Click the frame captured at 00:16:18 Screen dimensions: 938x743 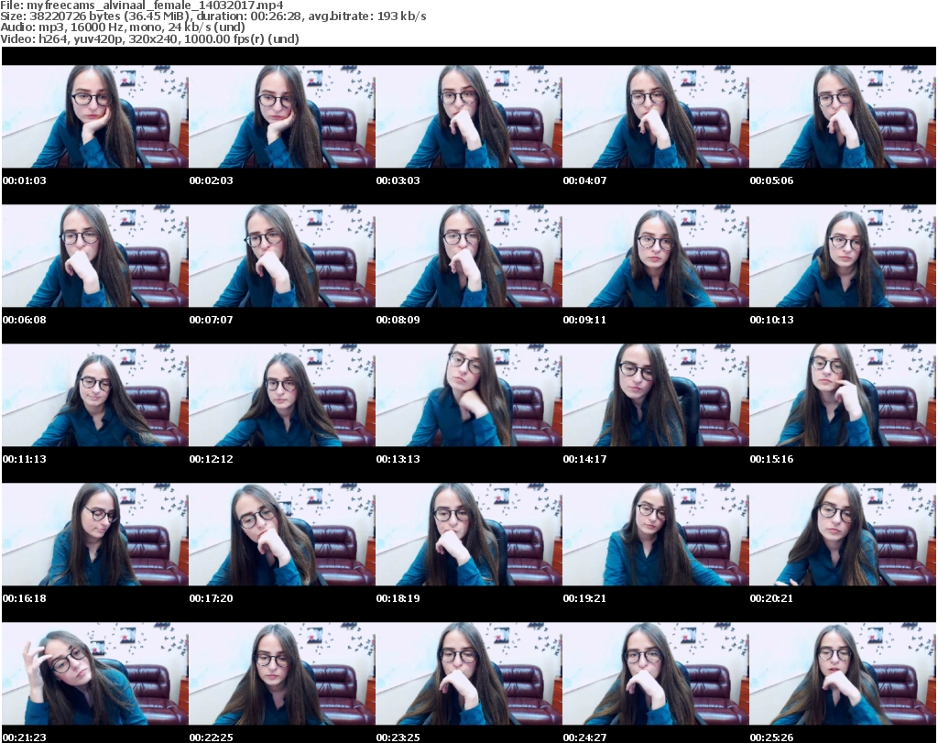[95, 534]
